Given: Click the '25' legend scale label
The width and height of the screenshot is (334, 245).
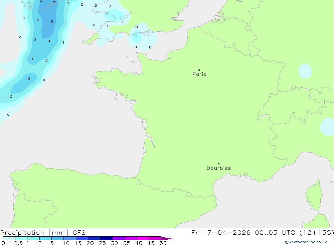Looking at the screenshot, I should coord(102,243).
